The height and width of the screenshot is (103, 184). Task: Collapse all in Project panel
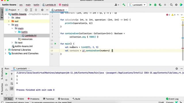tap(36, 10)
